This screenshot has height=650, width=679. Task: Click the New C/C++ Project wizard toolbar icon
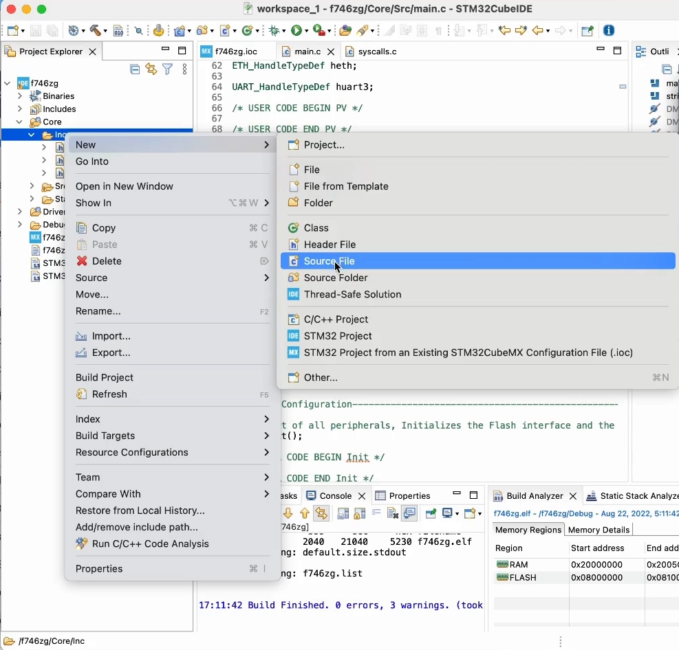coord(180,30)
